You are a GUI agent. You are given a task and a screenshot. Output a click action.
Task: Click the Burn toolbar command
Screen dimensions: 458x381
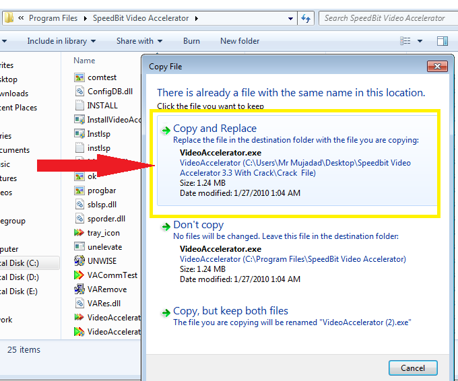[x=191, y=41]
